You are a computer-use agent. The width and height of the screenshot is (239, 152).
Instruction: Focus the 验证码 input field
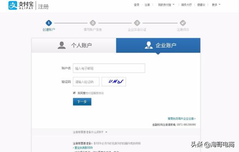click(x=86, y=82)
